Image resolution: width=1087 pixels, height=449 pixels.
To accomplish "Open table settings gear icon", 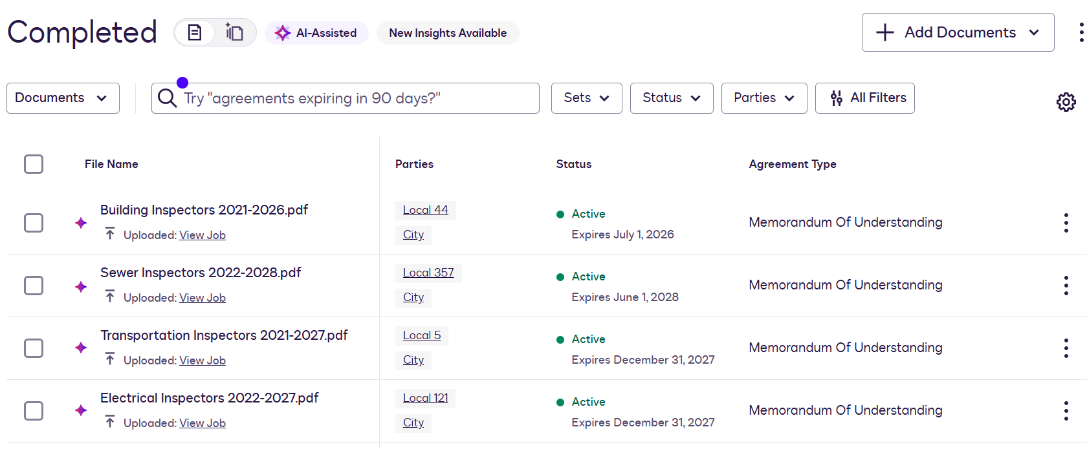I will [x=1066, y=101].
